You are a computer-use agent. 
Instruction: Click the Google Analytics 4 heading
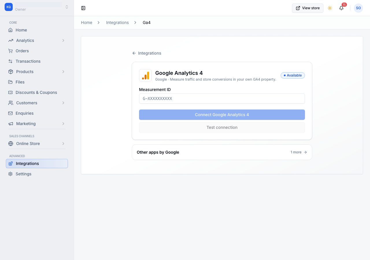click(179, 73)
